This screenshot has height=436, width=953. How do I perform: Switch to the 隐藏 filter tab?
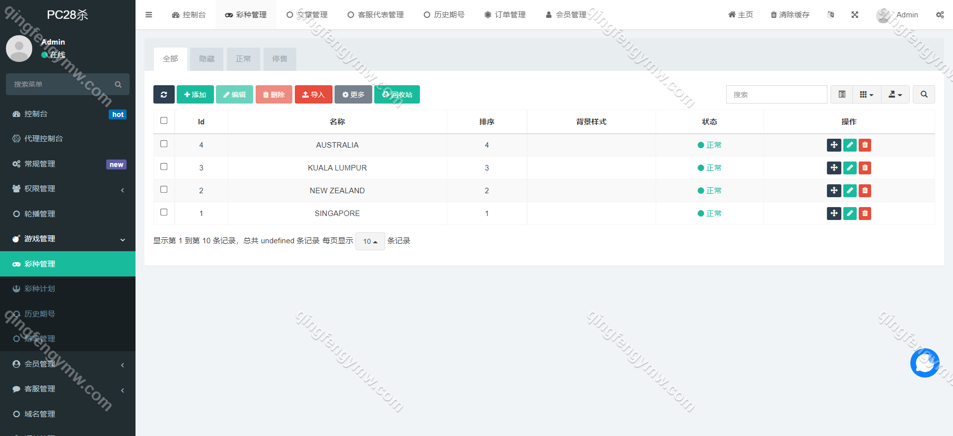tap(206, 59)
